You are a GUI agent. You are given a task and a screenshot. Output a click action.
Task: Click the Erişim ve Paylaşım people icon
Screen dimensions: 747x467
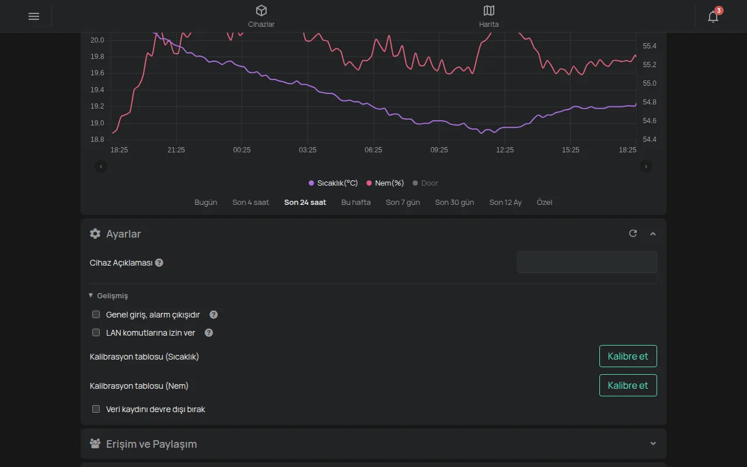point(95,444)
